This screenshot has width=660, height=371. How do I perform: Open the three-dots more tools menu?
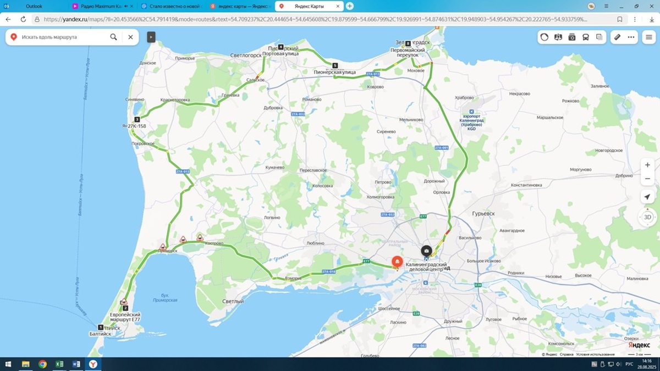631,37
